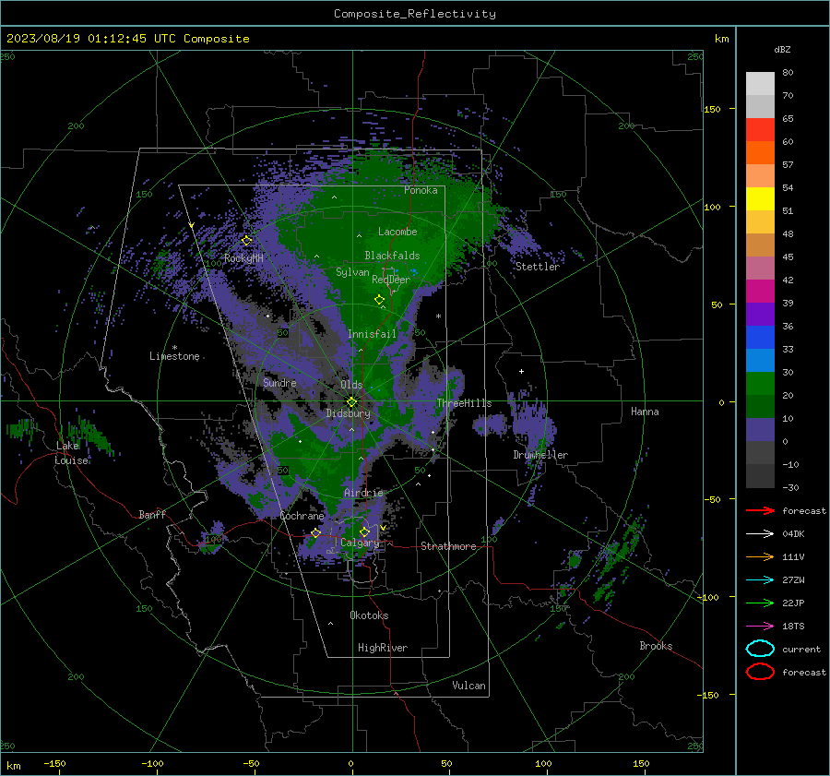
Task: Click the km unit label at bottom-left axis
Action: click(x=14, y=766)
